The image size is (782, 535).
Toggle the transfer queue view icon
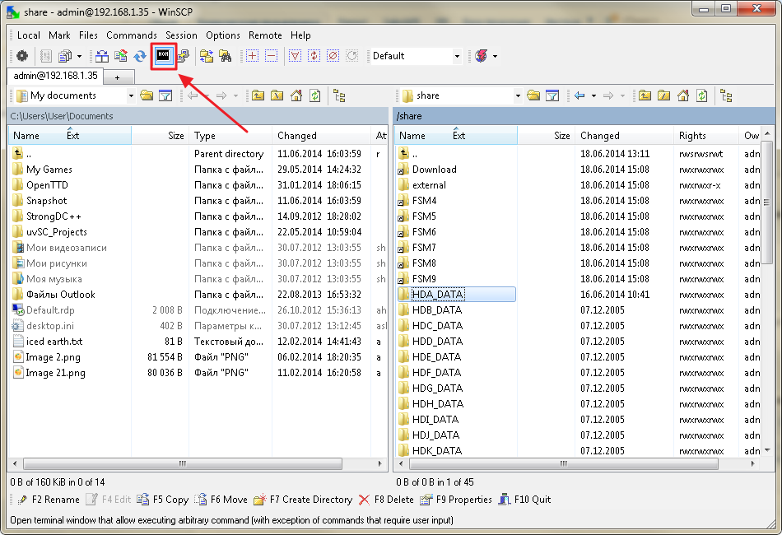coord(46,56)
